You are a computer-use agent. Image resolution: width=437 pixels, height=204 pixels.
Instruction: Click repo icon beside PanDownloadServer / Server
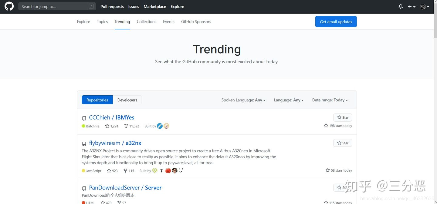coord(84,189)
